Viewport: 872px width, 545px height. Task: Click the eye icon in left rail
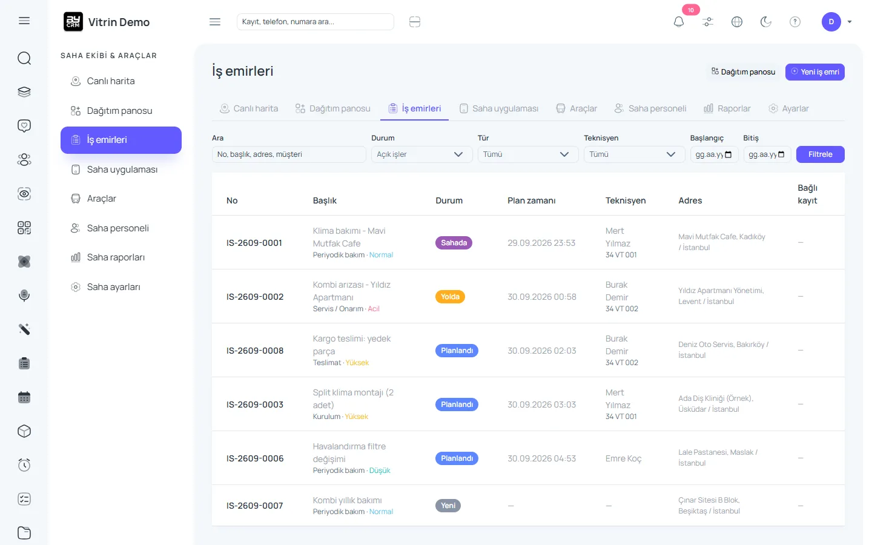[x=24, y=194]
